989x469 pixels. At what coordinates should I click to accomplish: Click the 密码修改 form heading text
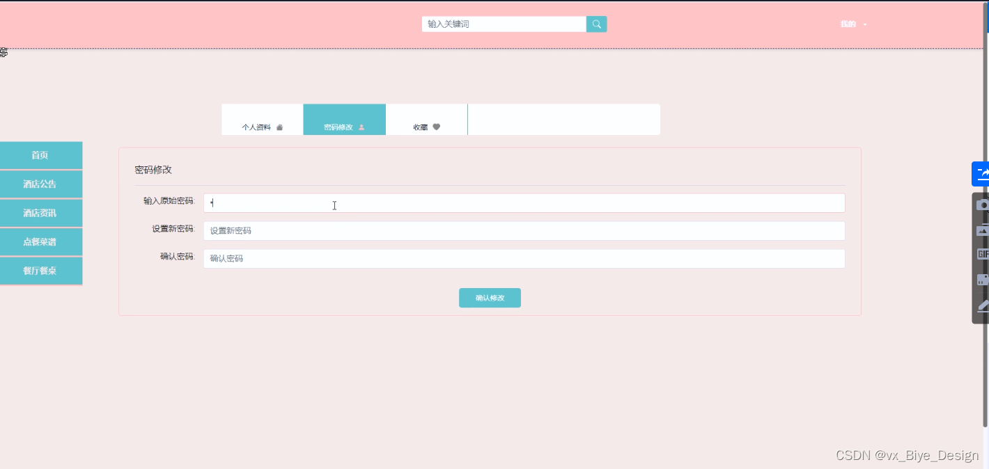(x=153, y=170)
